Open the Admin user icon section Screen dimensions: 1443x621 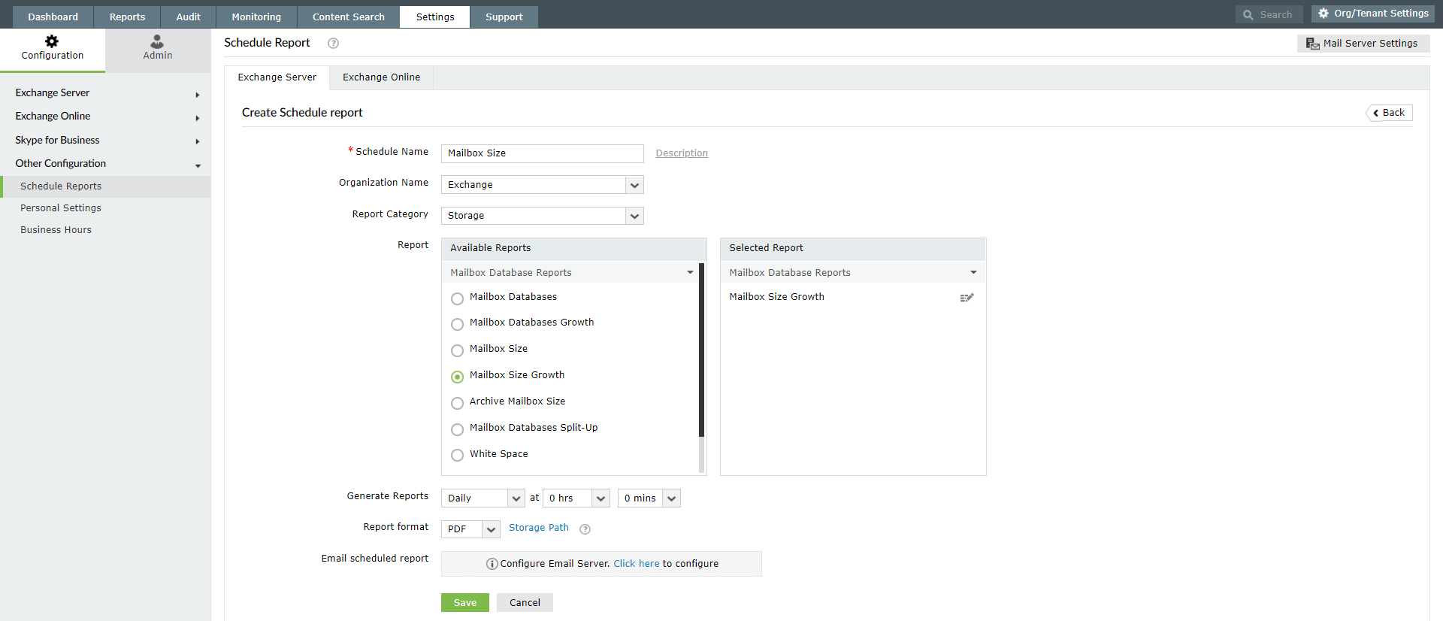pyautogui.click(x=157, y=41)
